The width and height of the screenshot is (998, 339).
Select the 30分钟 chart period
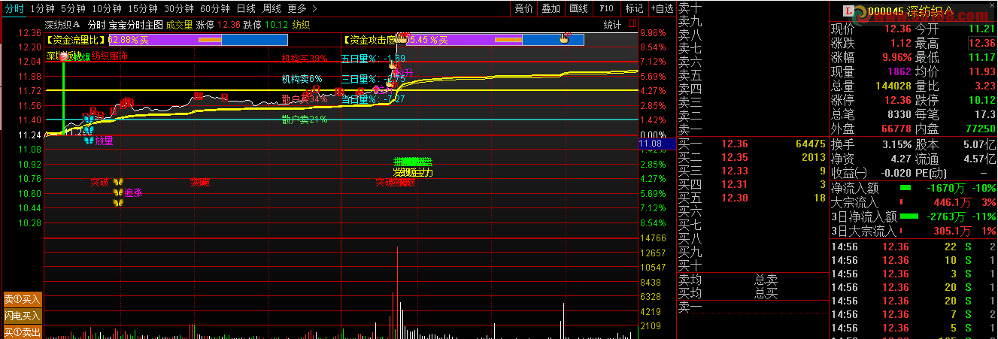tap(179, 8)
